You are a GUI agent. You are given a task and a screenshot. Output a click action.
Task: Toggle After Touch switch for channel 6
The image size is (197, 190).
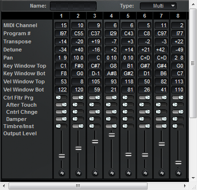(x=145, y=105)
